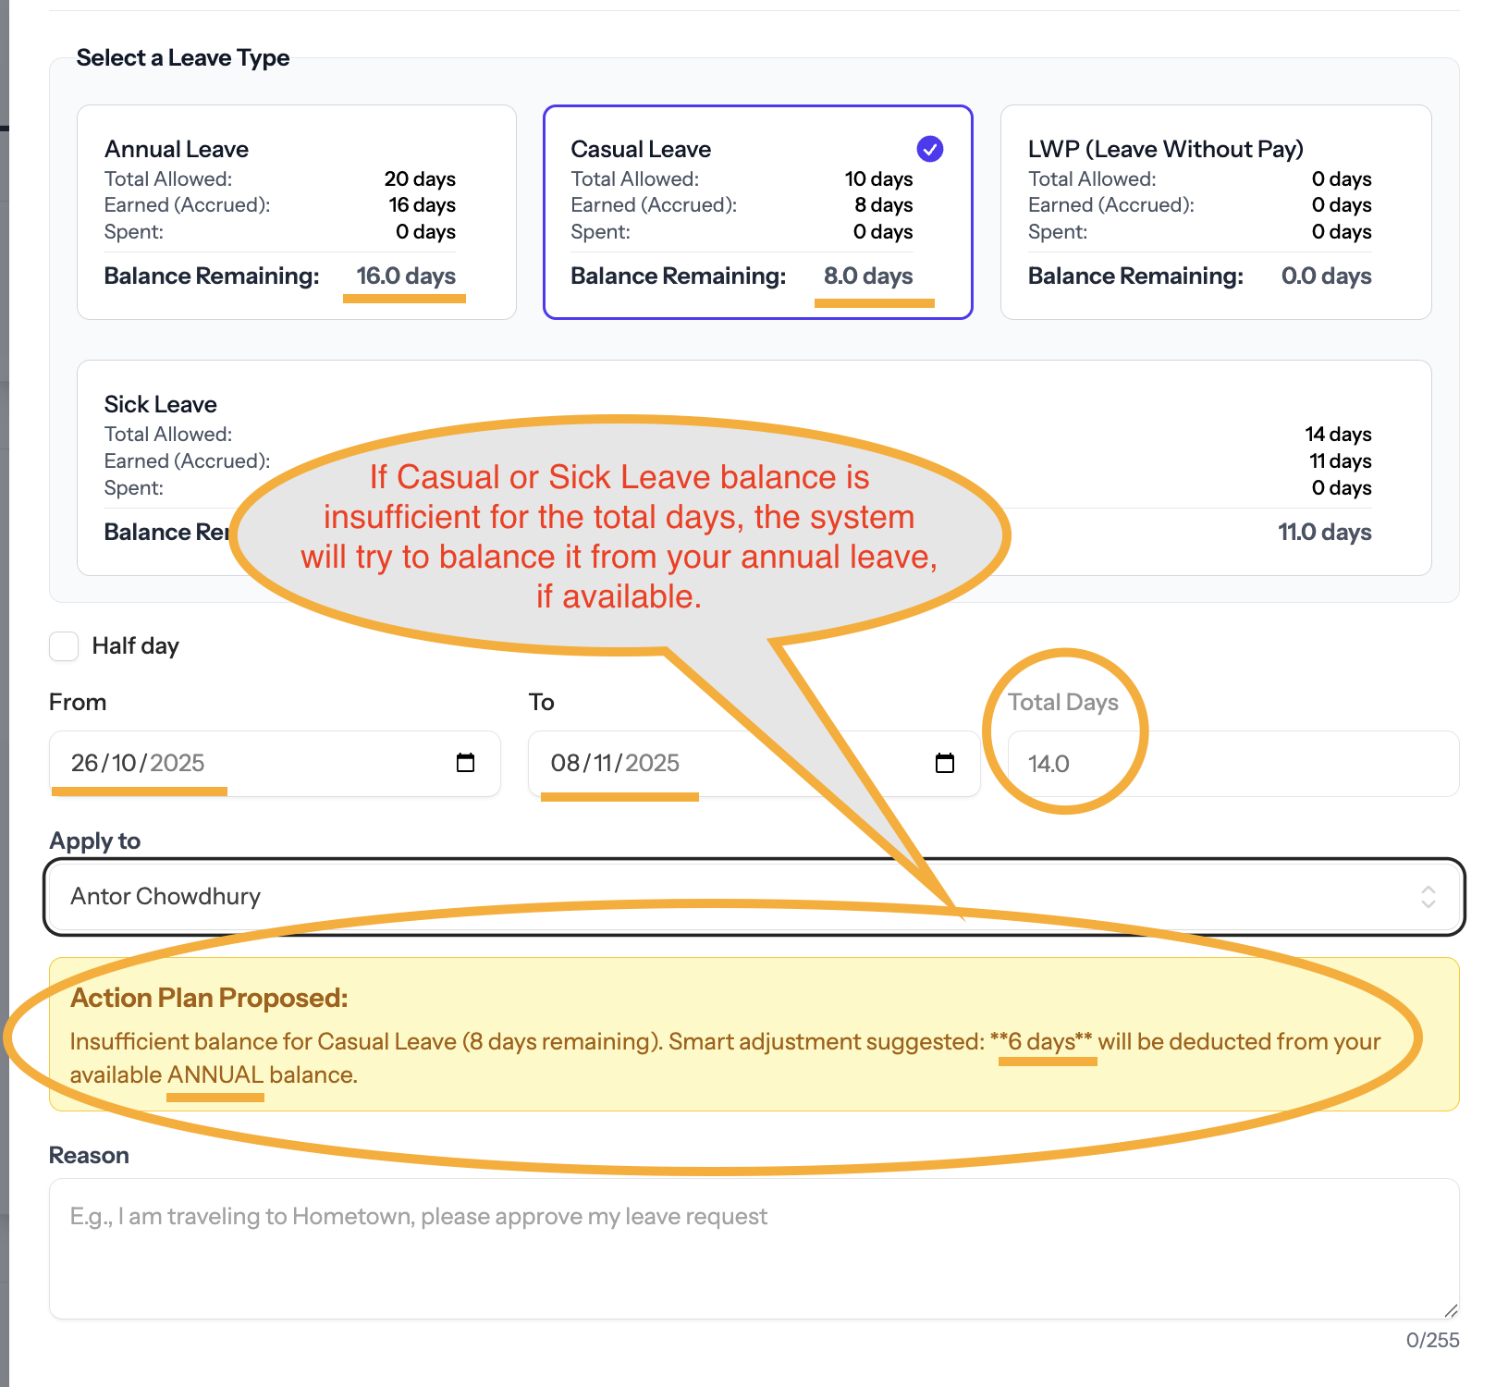Click the Half day label text
This screenshot has height=1387, width=1496.
[x=135, y=646]
